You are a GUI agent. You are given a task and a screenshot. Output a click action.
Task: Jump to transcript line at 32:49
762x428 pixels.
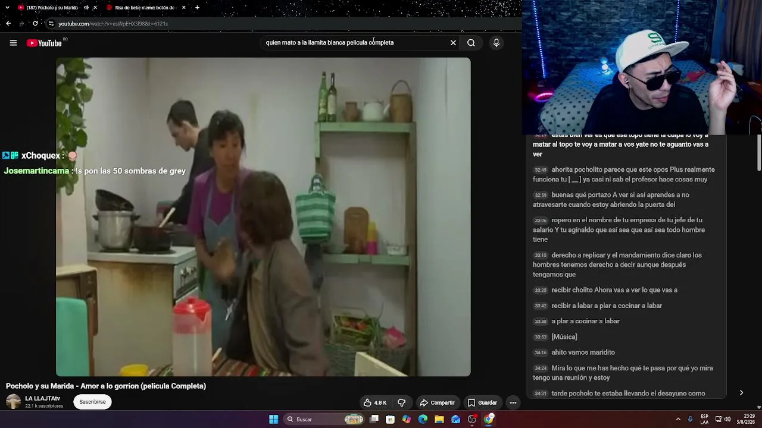(x=624, y=174)
